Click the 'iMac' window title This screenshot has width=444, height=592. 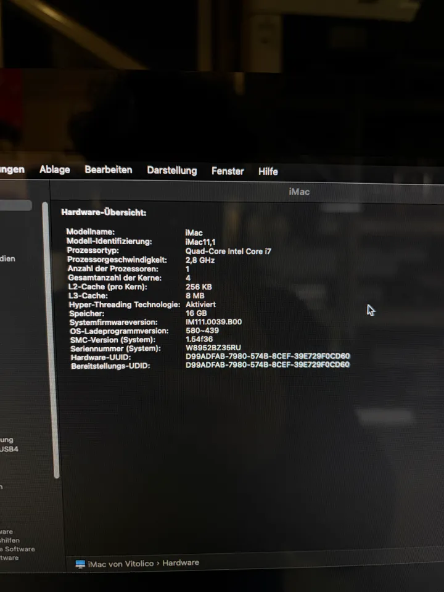pos(299,192)
